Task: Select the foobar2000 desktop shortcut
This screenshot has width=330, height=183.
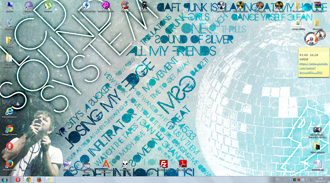Action: 125,166
